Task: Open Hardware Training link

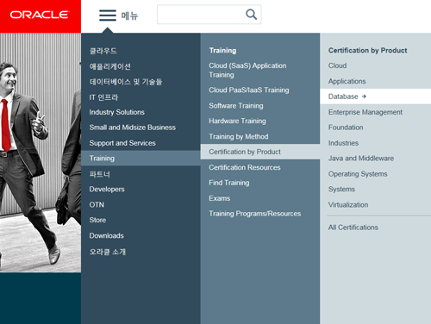Action: click(237, 121)
